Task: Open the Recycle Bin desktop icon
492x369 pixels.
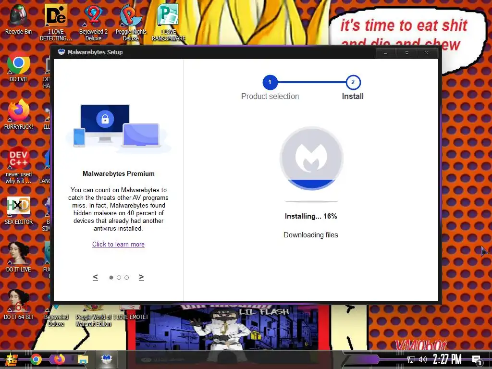Action: point(19,18)
